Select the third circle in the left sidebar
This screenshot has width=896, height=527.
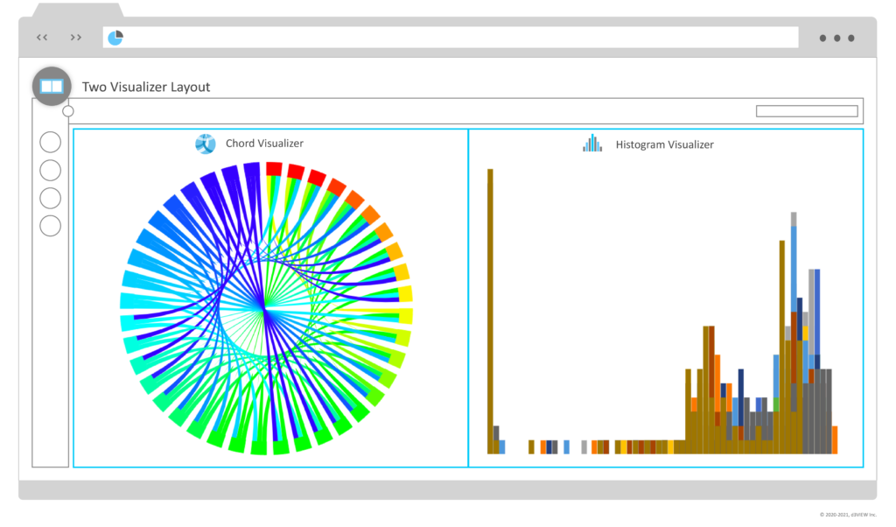tap(50, 199)
